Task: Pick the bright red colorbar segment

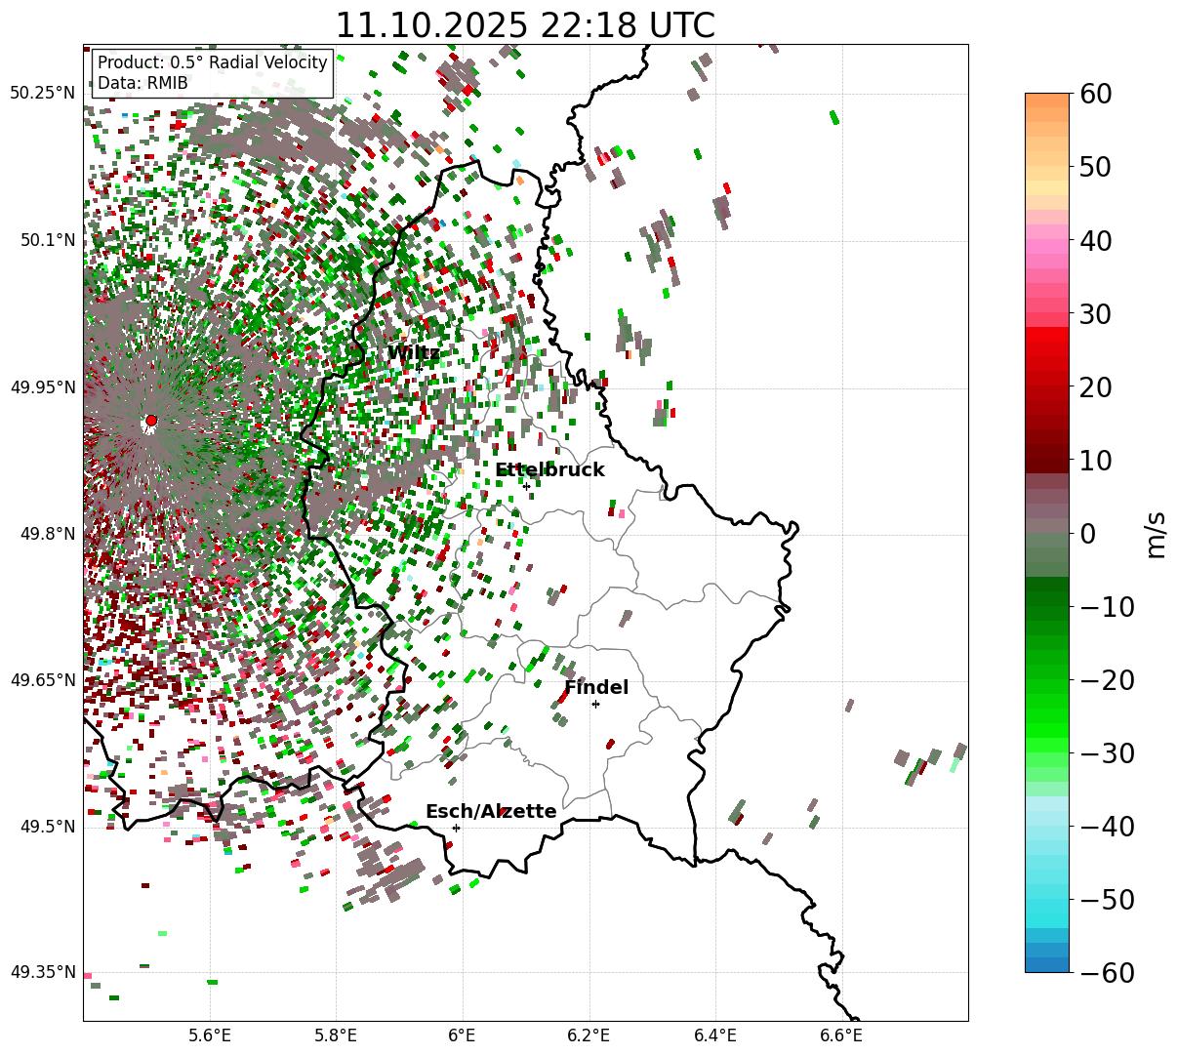Action: [x=1047, y=337]
